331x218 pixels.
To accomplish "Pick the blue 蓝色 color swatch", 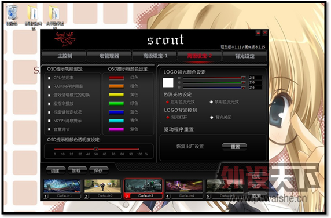I will [x=116, y=112].
